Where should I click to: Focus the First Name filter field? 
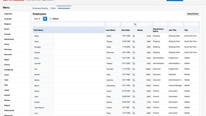coord(69,24)
